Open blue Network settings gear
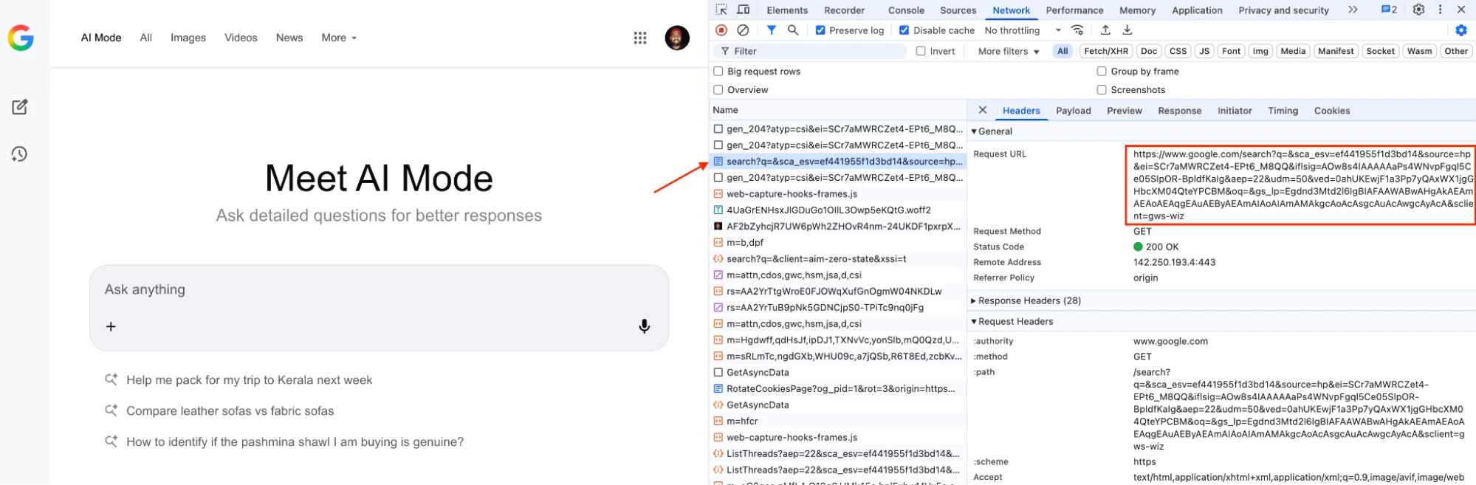 point(1461,30)
